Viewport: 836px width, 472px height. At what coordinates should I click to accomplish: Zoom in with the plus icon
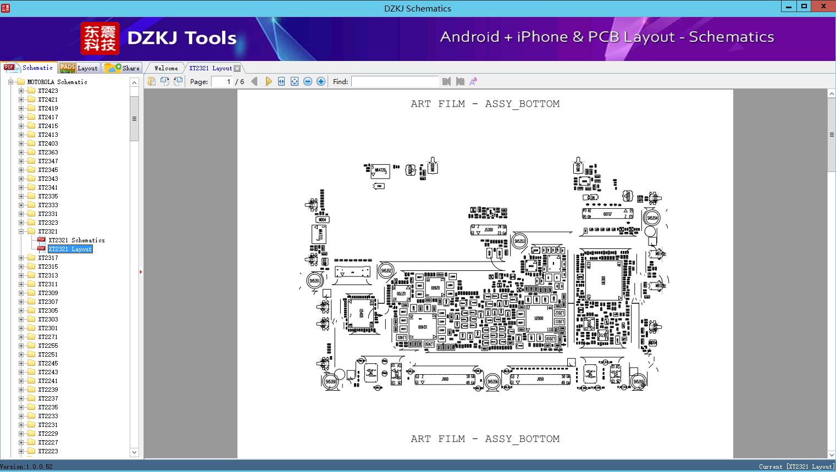click(x=321, y=81)
